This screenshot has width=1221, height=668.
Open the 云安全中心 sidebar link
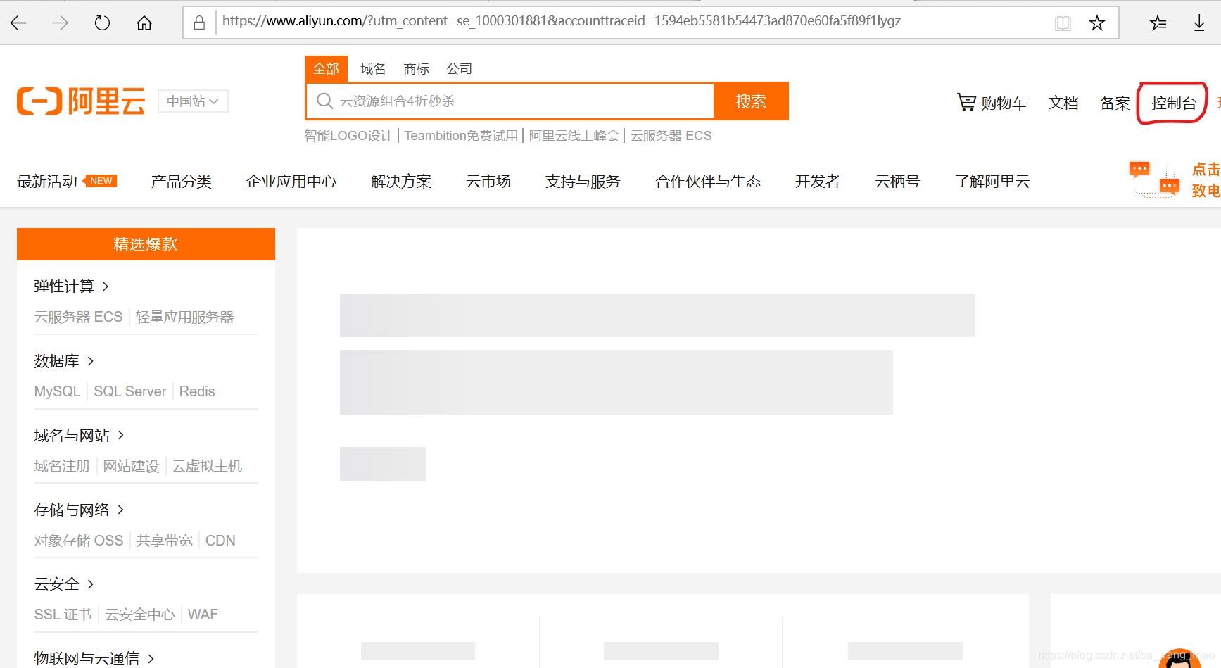click(x=139, y=615)
